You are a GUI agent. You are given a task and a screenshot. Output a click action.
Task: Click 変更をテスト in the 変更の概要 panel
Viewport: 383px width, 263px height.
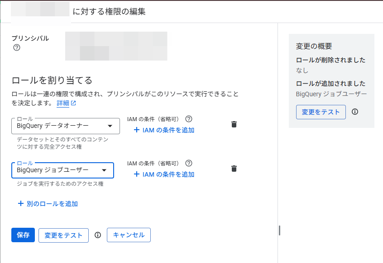321,112
